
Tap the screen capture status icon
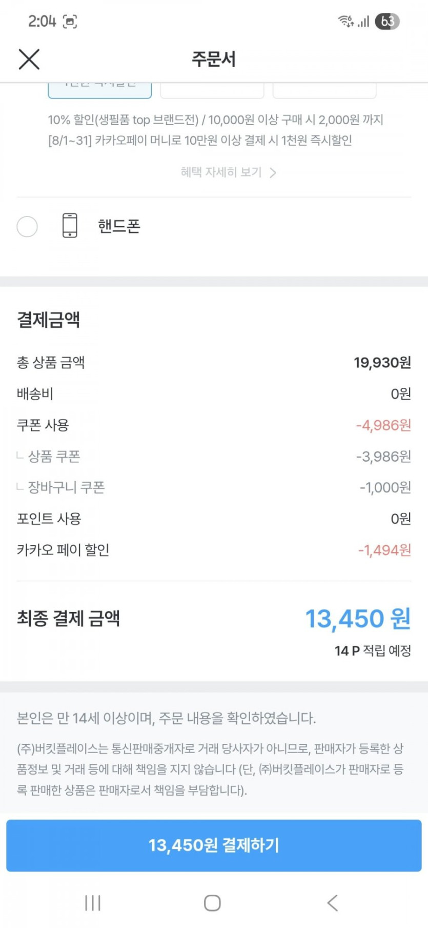[70, 22]
